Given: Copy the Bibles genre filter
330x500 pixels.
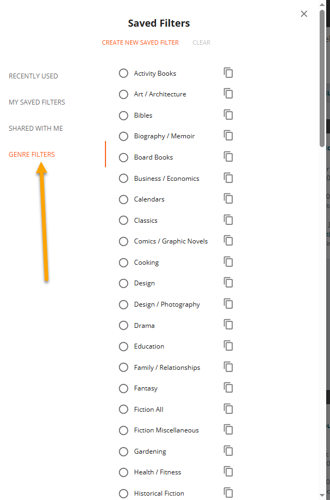Looking at the screenshot, I should click(228, 115).
